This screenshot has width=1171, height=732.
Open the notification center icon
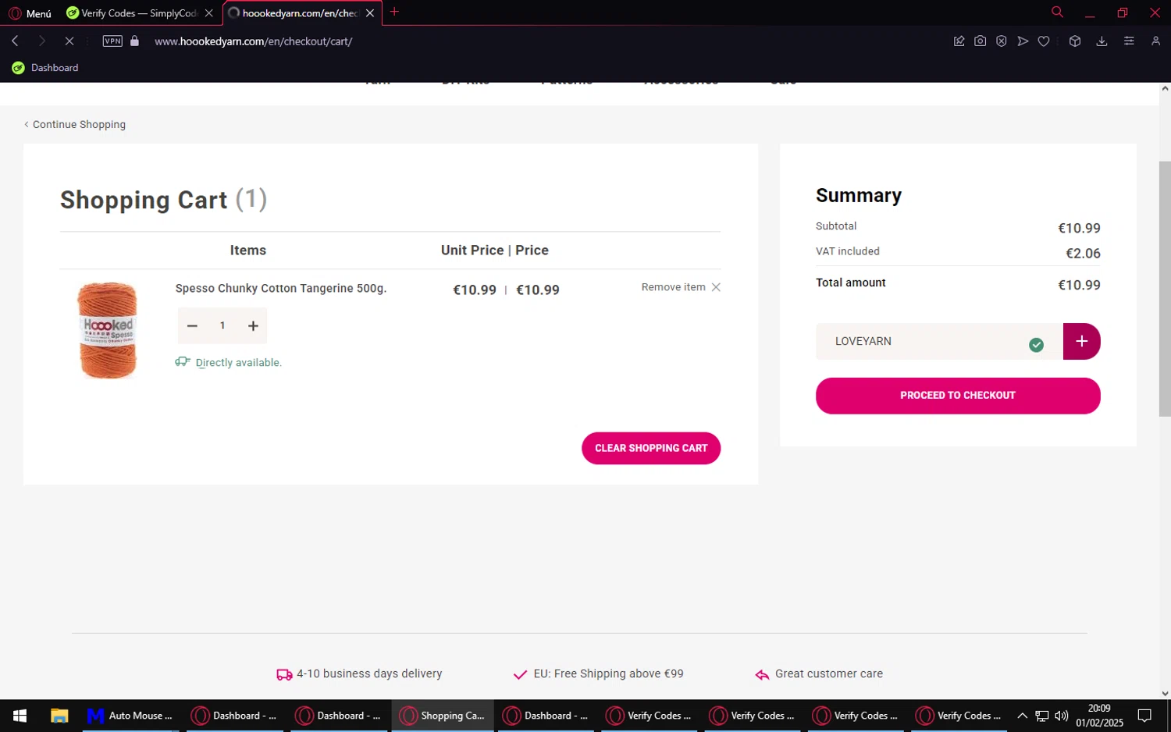tap(1144, 716)
